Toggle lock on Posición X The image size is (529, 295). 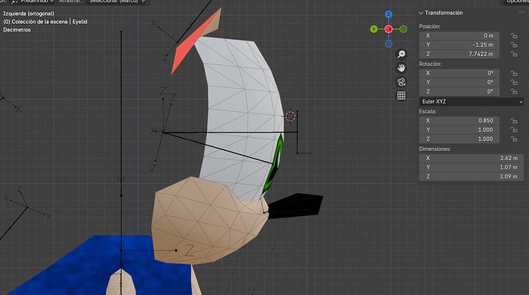(514, 35)
